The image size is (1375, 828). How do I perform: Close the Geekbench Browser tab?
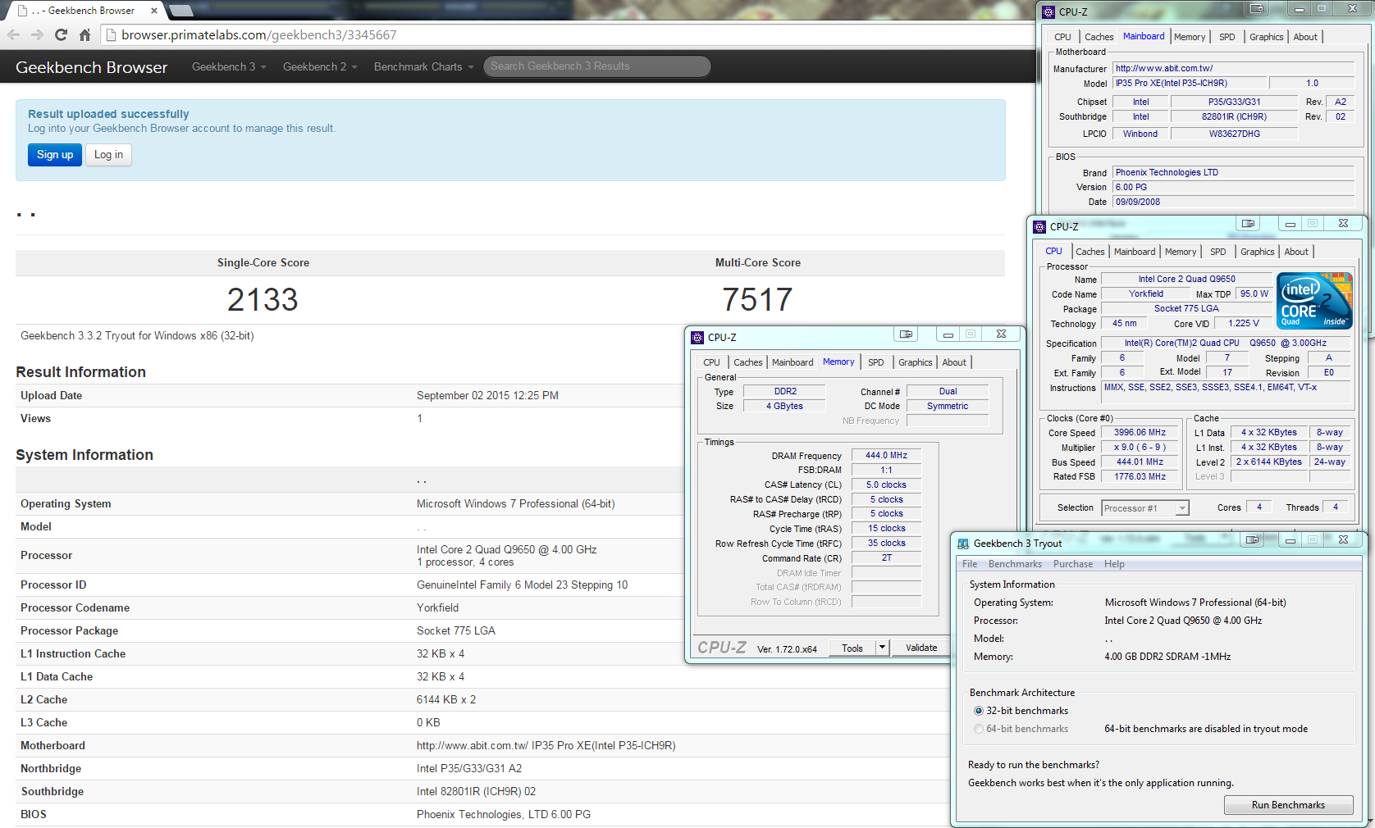tap(154, 11)
